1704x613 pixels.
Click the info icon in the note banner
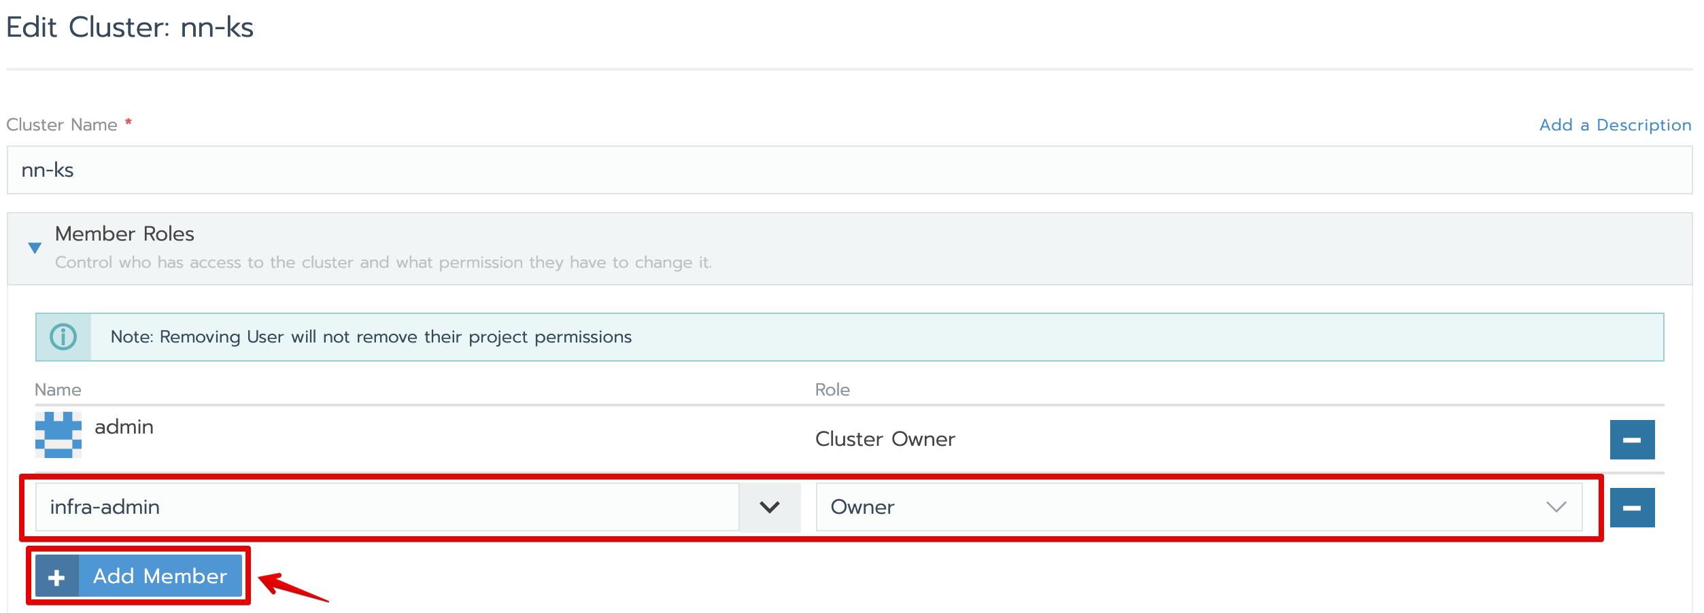[63, 337]
